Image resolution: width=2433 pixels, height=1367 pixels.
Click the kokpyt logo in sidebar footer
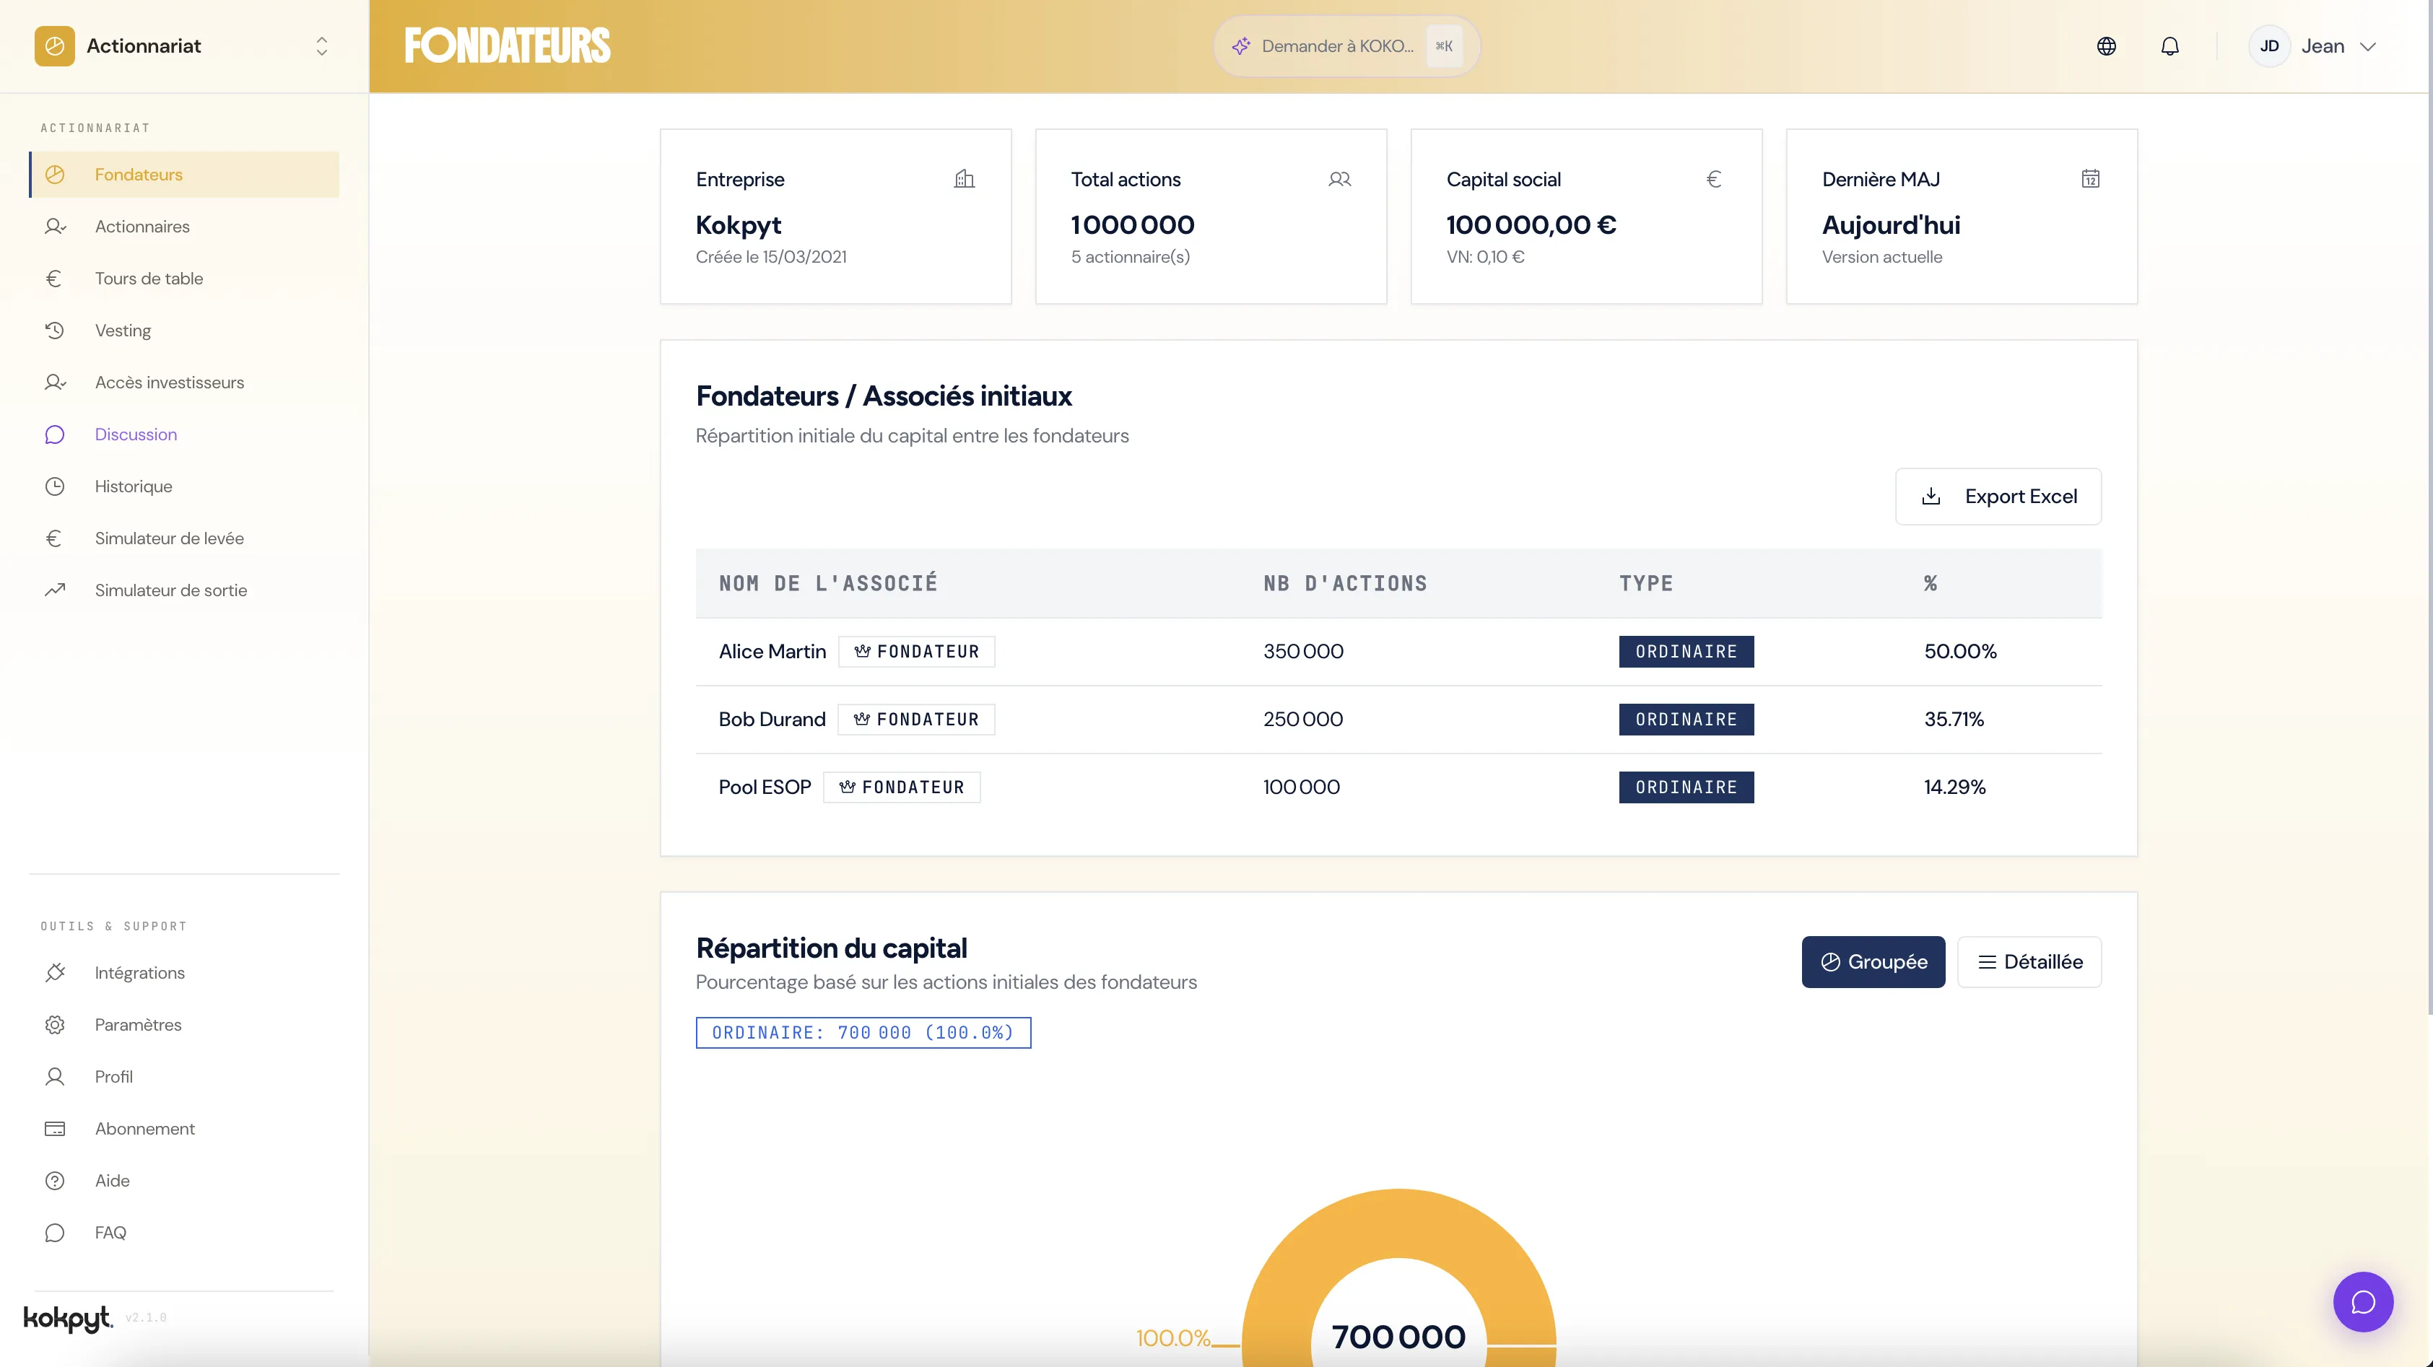click(68, 1319)
